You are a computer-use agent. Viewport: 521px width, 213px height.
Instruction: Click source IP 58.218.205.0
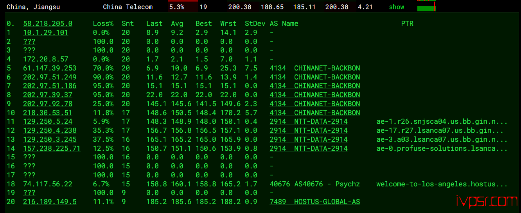tap(48, 23)
